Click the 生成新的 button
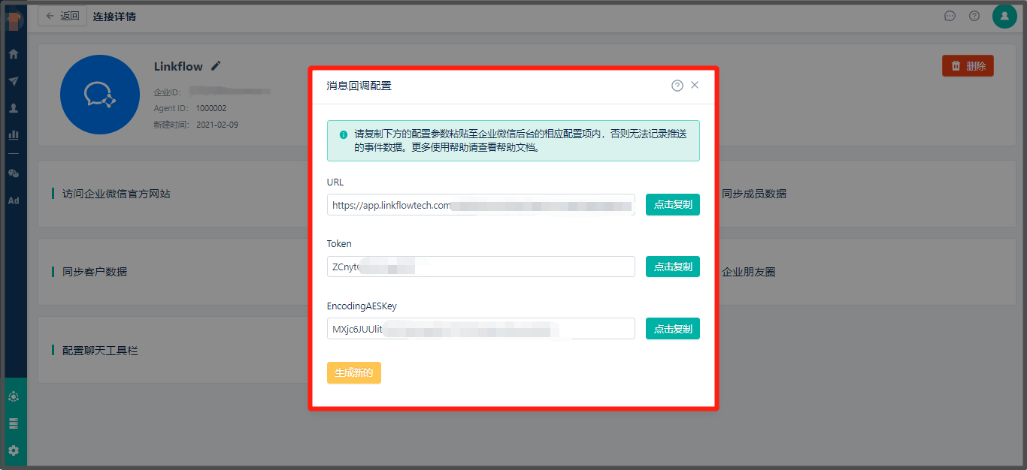The image size is (1027, 470). pyautogui.click(x=354, y=372)
